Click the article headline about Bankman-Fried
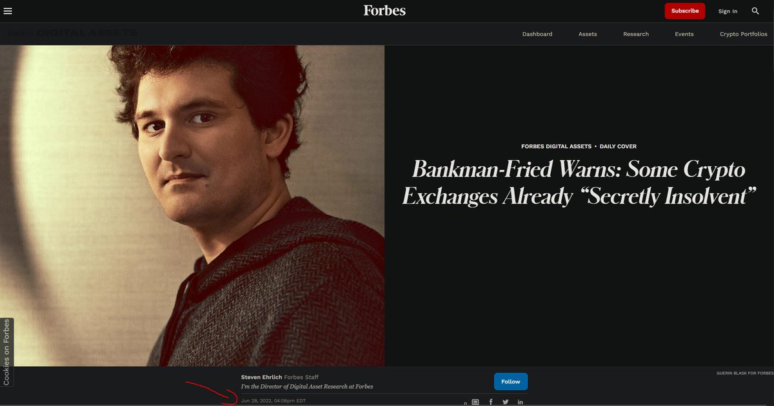This screenshot has width=774, height=406. point(579,183)
